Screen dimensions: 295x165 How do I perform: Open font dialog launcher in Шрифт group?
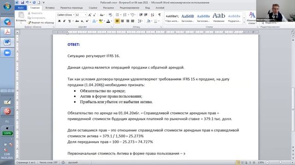point(112,27)
